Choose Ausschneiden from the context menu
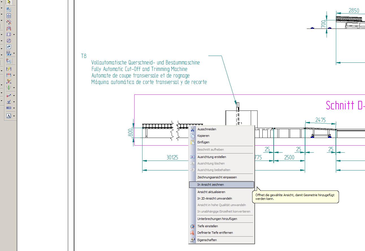This screenshot has width=365, height=251. coord(222,129)
